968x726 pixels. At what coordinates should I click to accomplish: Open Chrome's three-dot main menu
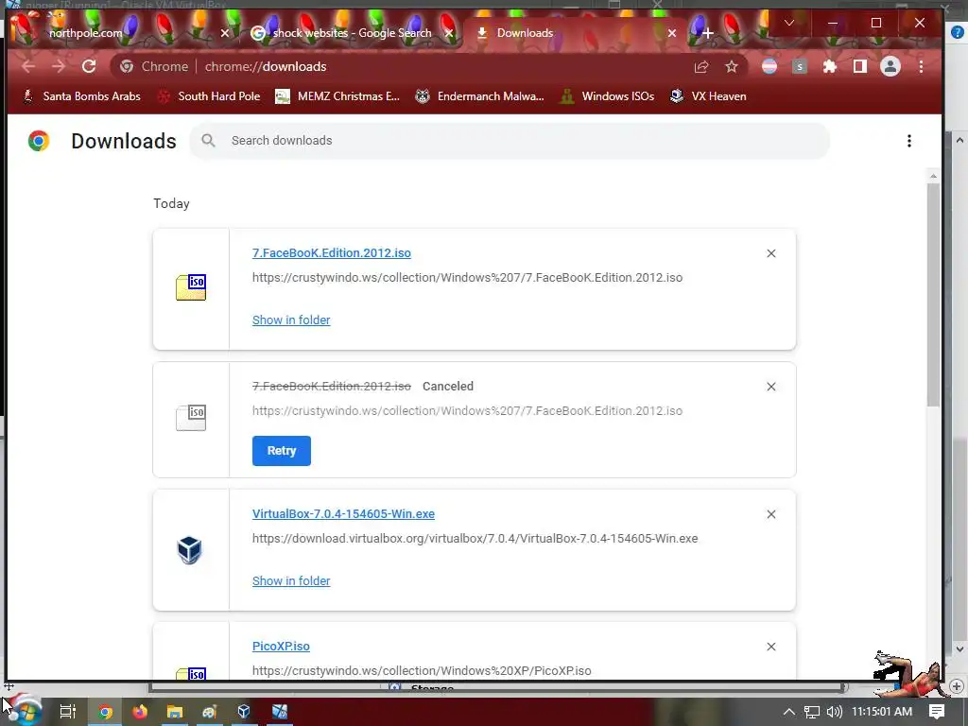click(x=921, y=67)
